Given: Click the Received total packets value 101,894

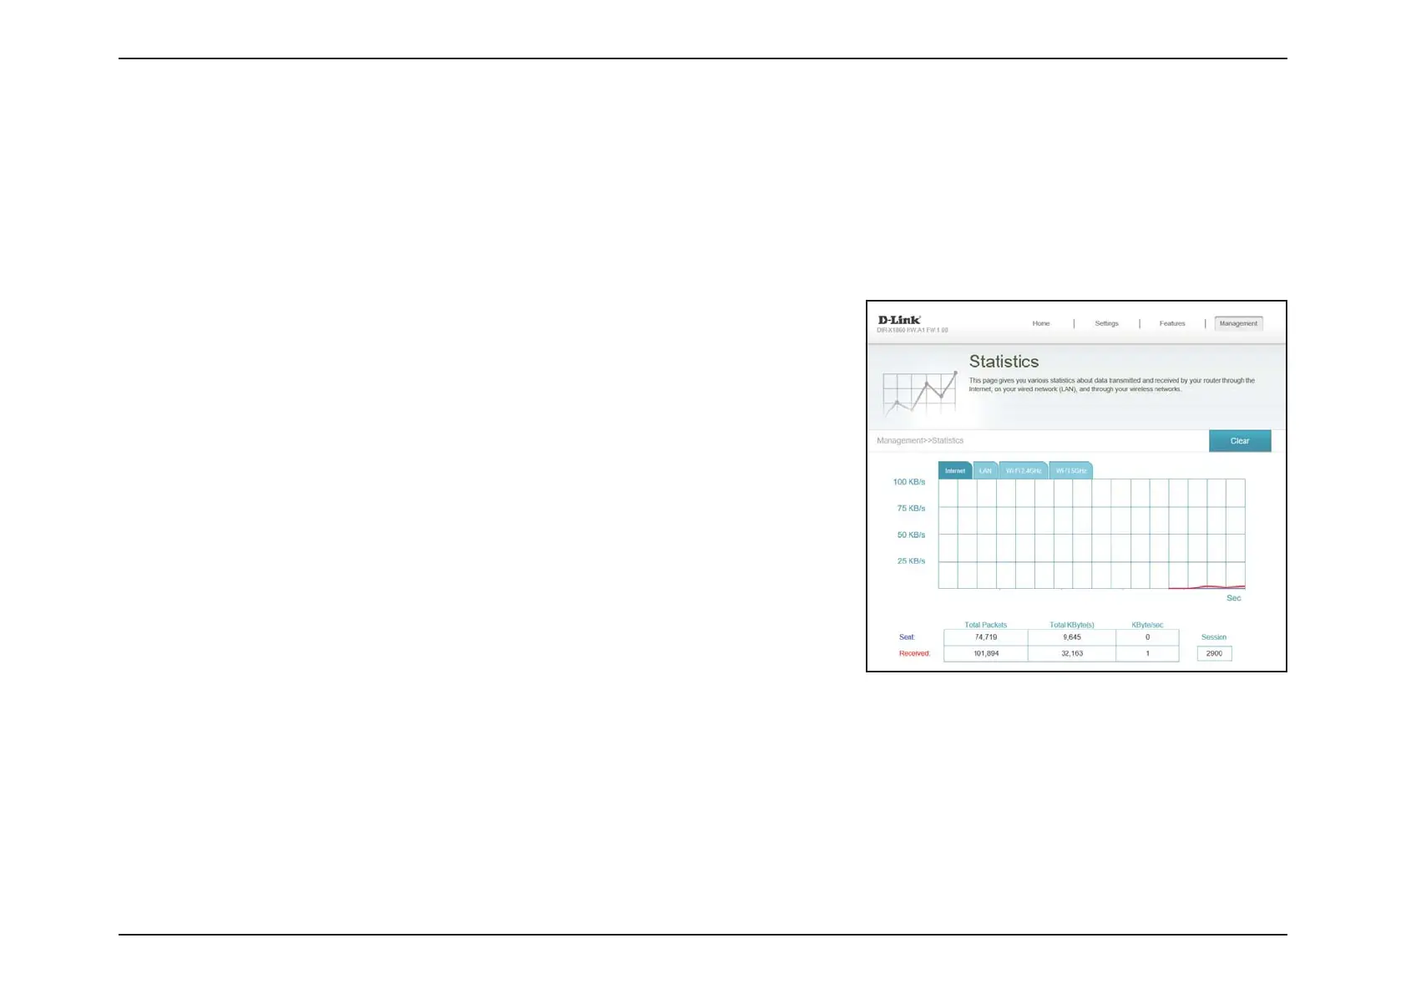Looking at the screenshot, I should click(x=986, y=653).
